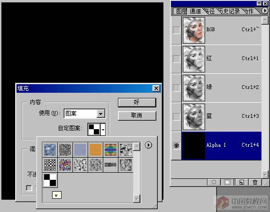The width and height of the screenshot is (270, 212).
Task: Pick the arrow chevrons pattern swatch
Action: pos(110,165)
